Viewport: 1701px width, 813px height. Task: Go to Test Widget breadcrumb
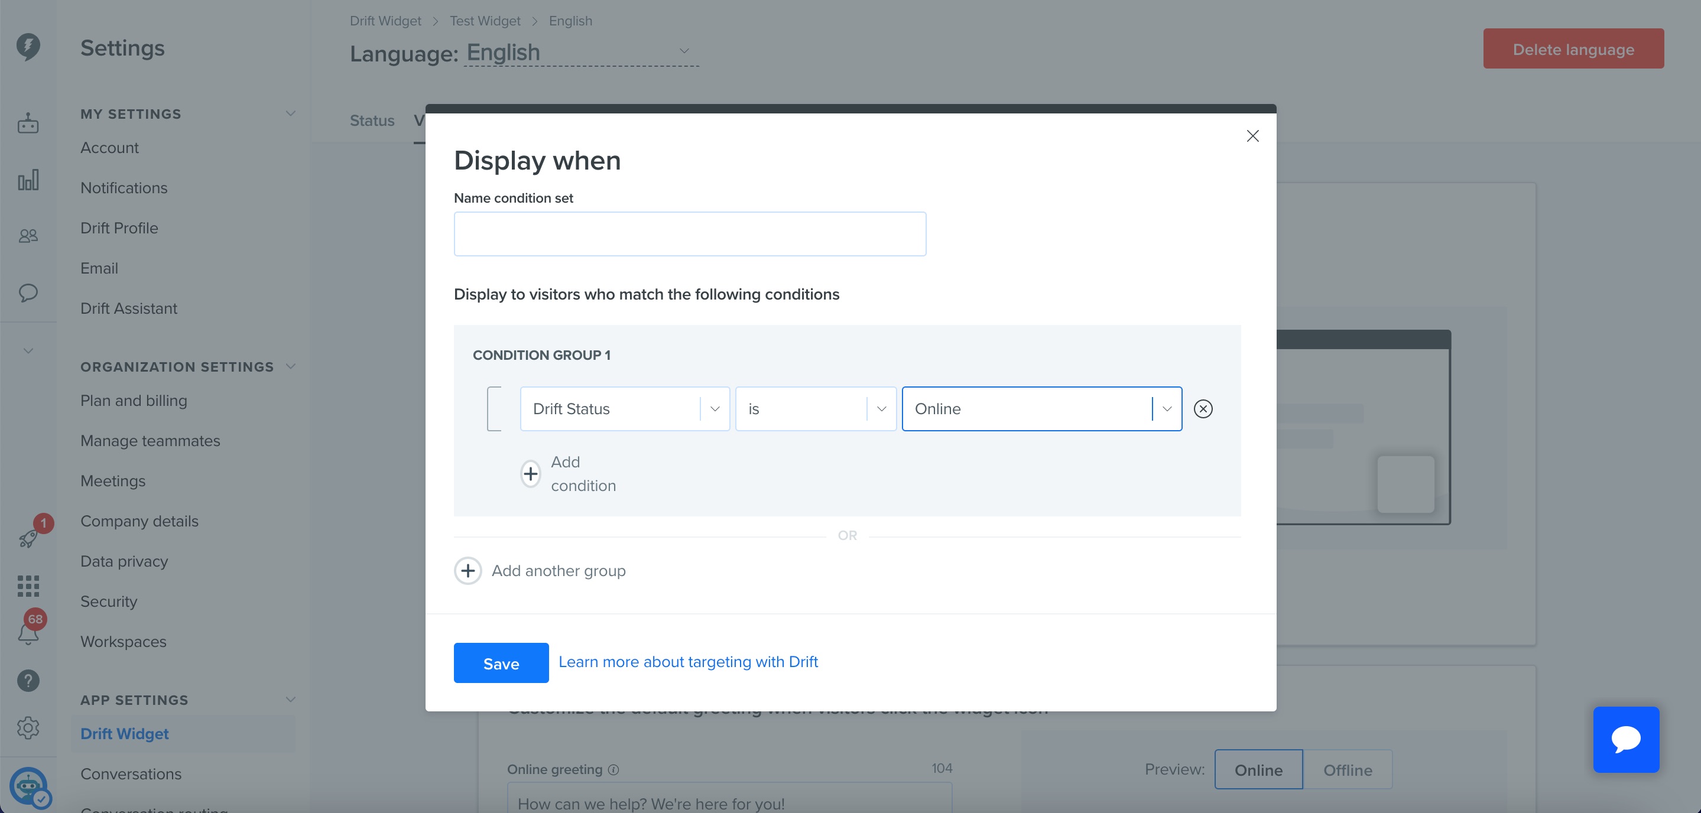pos(485,21)
